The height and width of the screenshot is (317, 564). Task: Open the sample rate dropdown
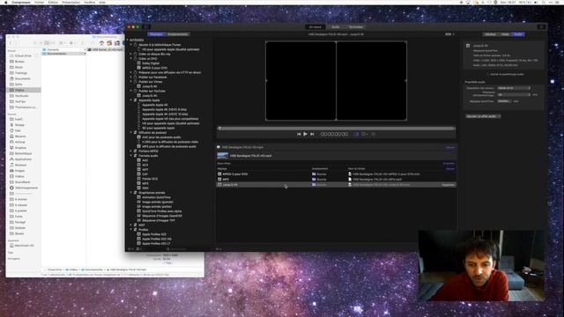(x=514, y=94)
